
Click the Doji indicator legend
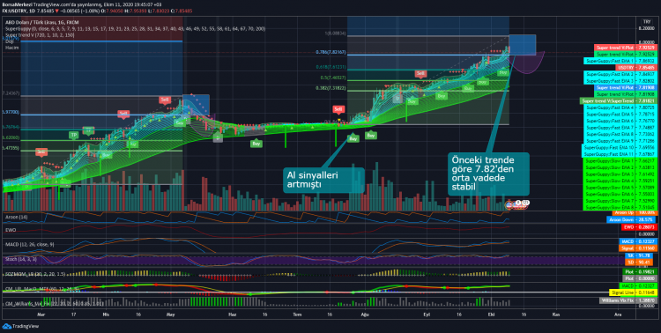[9, 41]
